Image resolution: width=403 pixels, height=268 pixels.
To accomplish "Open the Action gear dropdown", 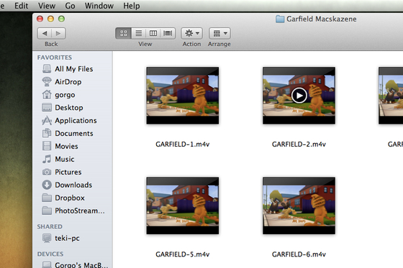I will tap(191, 33).
